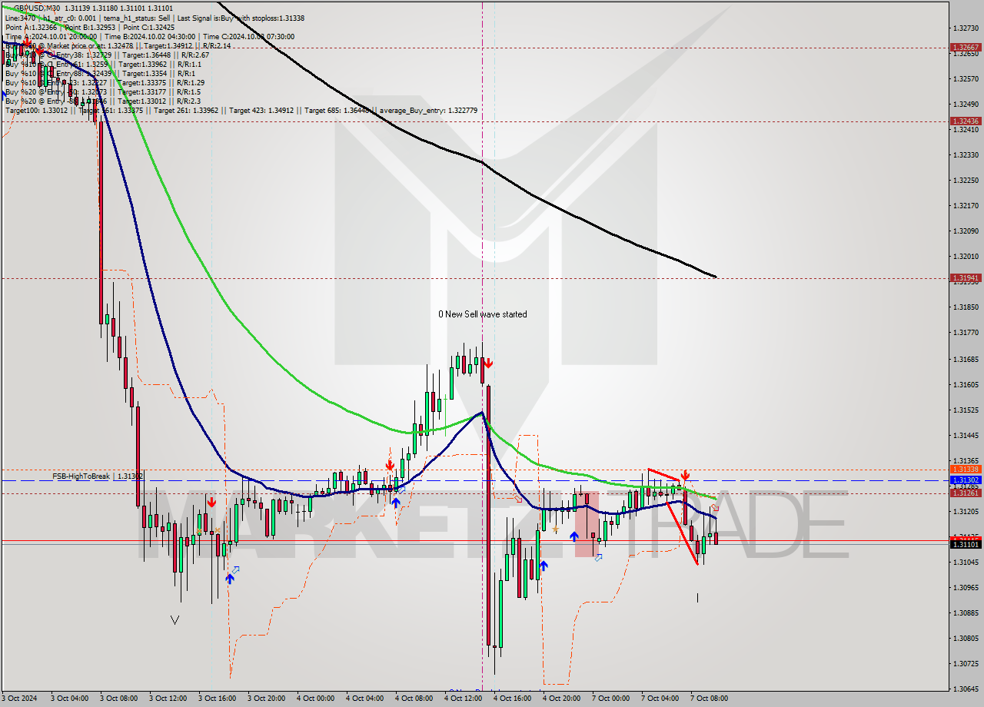Click the '4 Oct 20:00' time axis label
The image size is (984, 707).
561,699
